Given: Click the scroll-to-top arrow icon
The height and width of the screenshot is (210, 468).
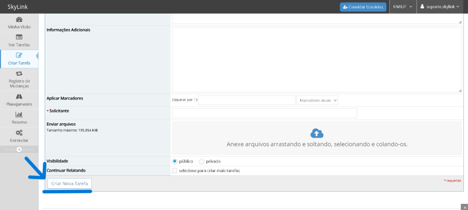Looking at the screenshot, I should 465,208.
